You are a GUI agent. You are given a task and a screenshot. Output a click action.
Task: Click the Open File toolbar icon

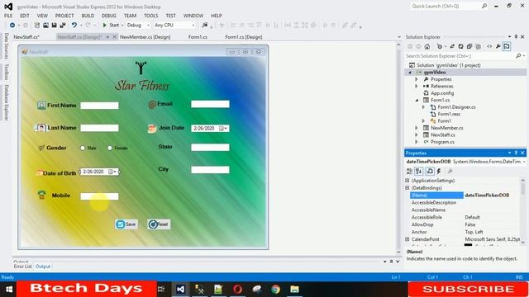pyautogui.click(x=45, y=26)
